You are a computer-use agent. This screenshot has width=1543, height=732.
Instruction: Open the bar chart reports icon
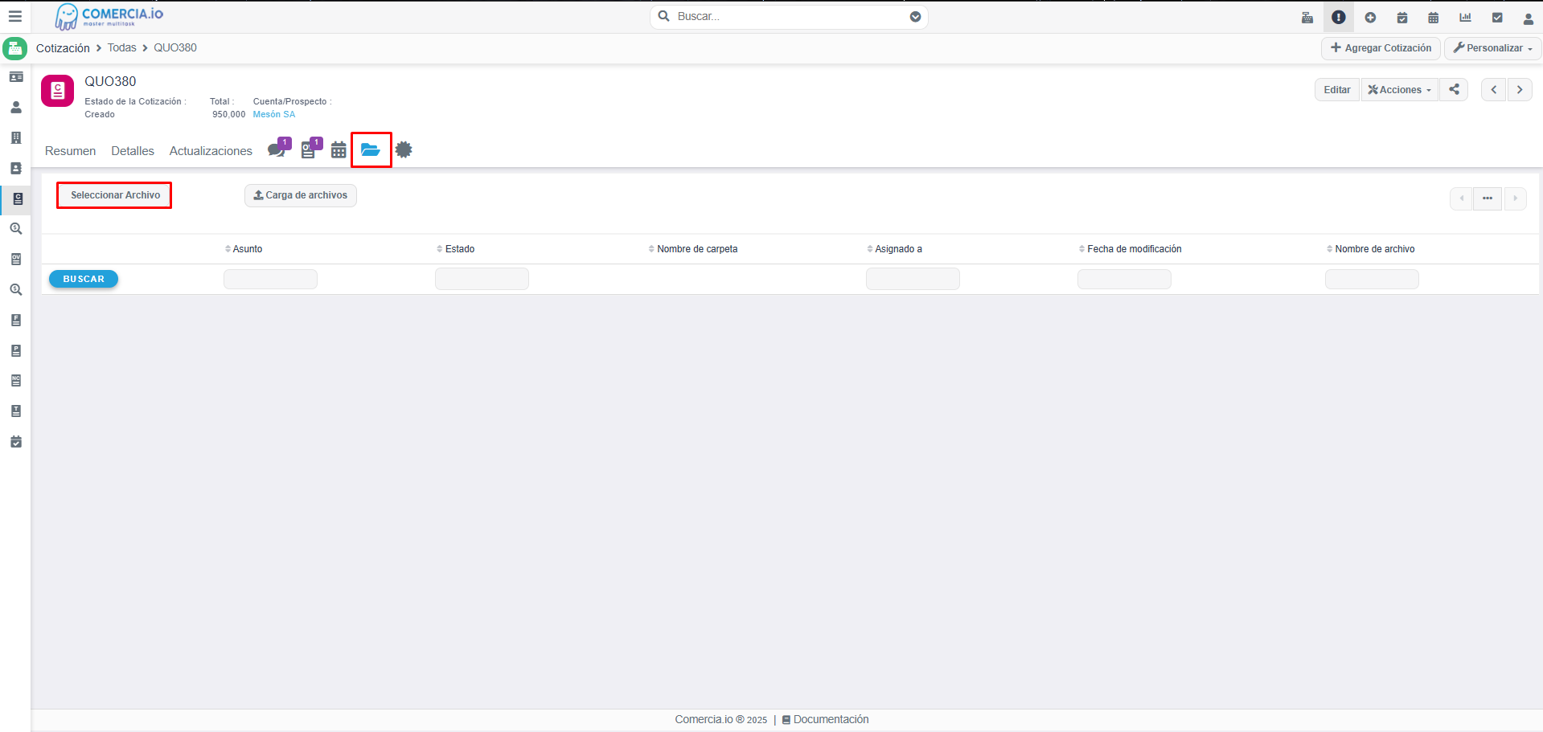[x=1465, y=17]
